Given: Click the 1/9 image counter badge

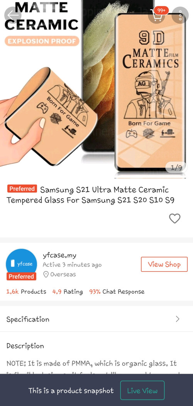Looking at the screenshot, I should [176, 167].
